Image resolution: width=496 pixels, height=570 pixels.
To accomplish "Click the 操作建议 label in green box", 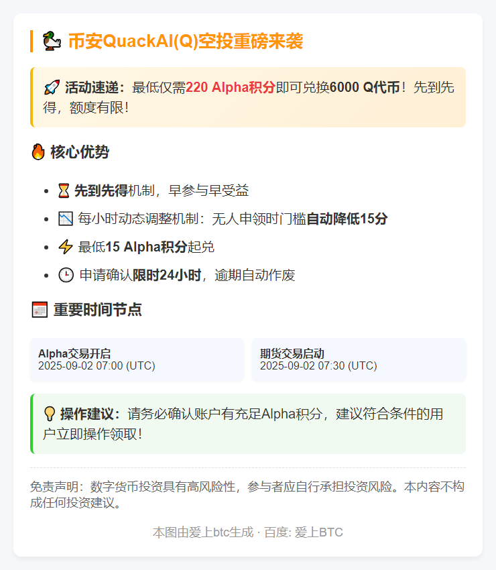I will point(90,414).
